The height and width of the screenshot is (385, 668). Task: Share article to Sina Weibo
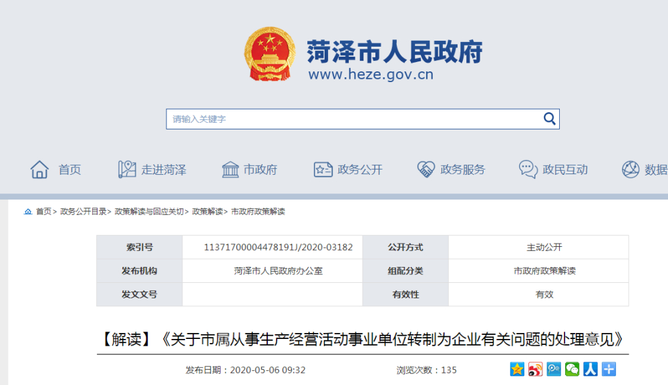pyautogui.click(x=536, y=369)
